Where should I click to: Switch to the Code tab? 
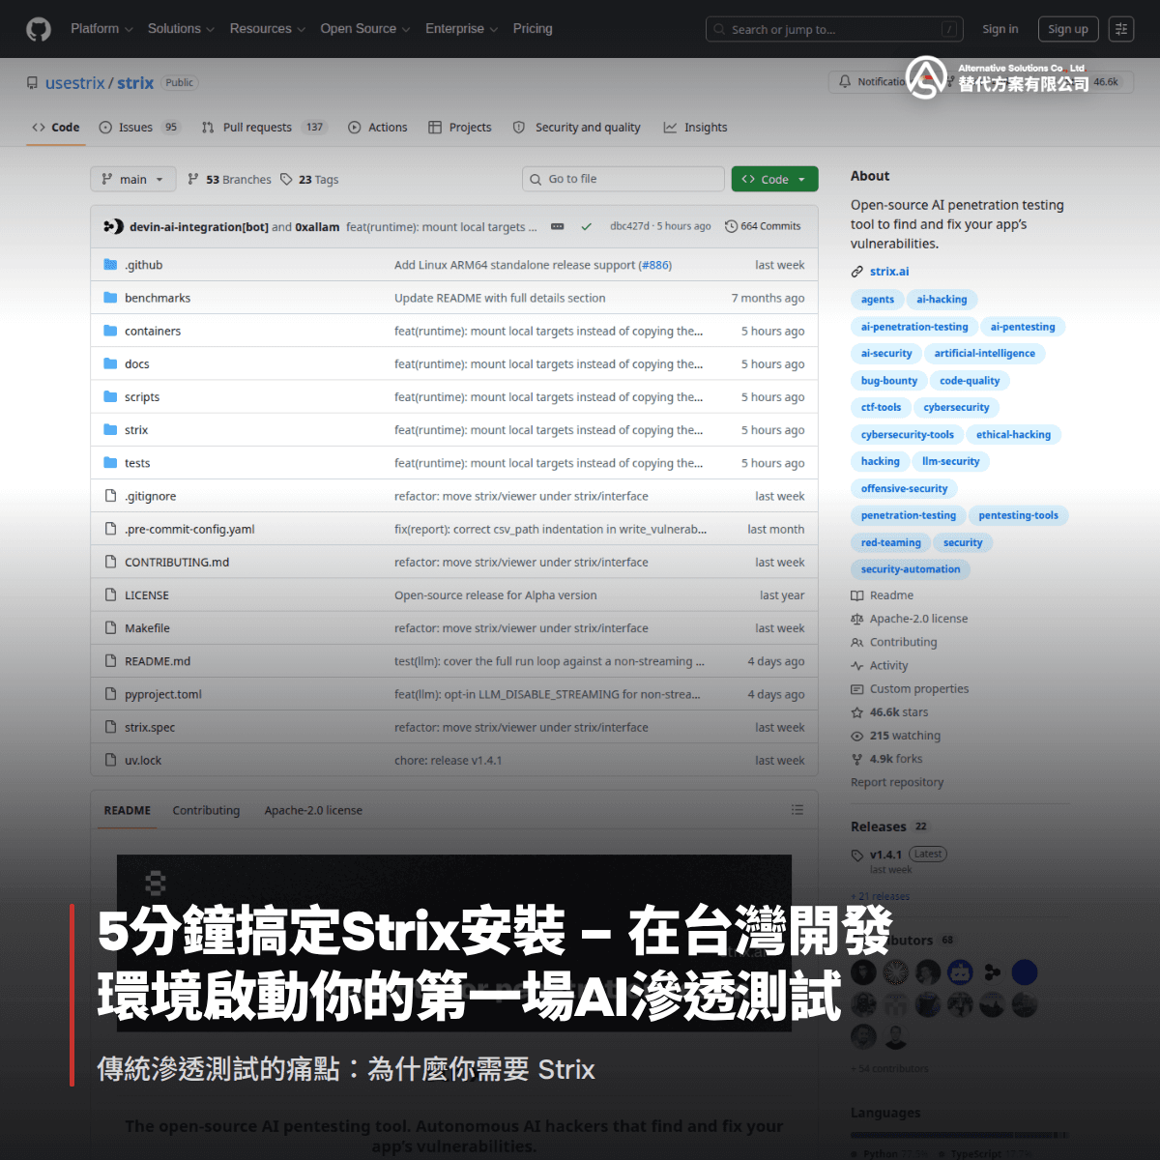(56, 128)
